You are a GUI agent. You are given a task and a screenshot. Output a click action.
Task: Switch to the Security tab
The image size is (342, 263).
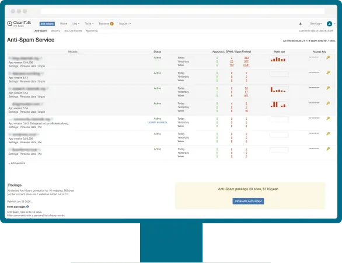click(55, 31)
